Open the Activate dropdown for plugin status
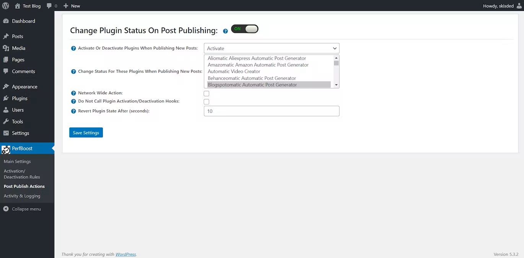524x258 pixels. [x=272, y=48]
